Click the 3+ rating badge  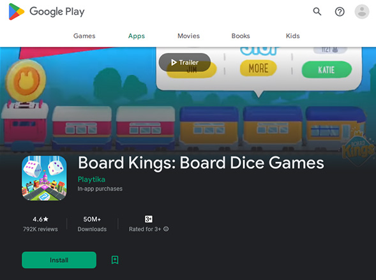149,219
